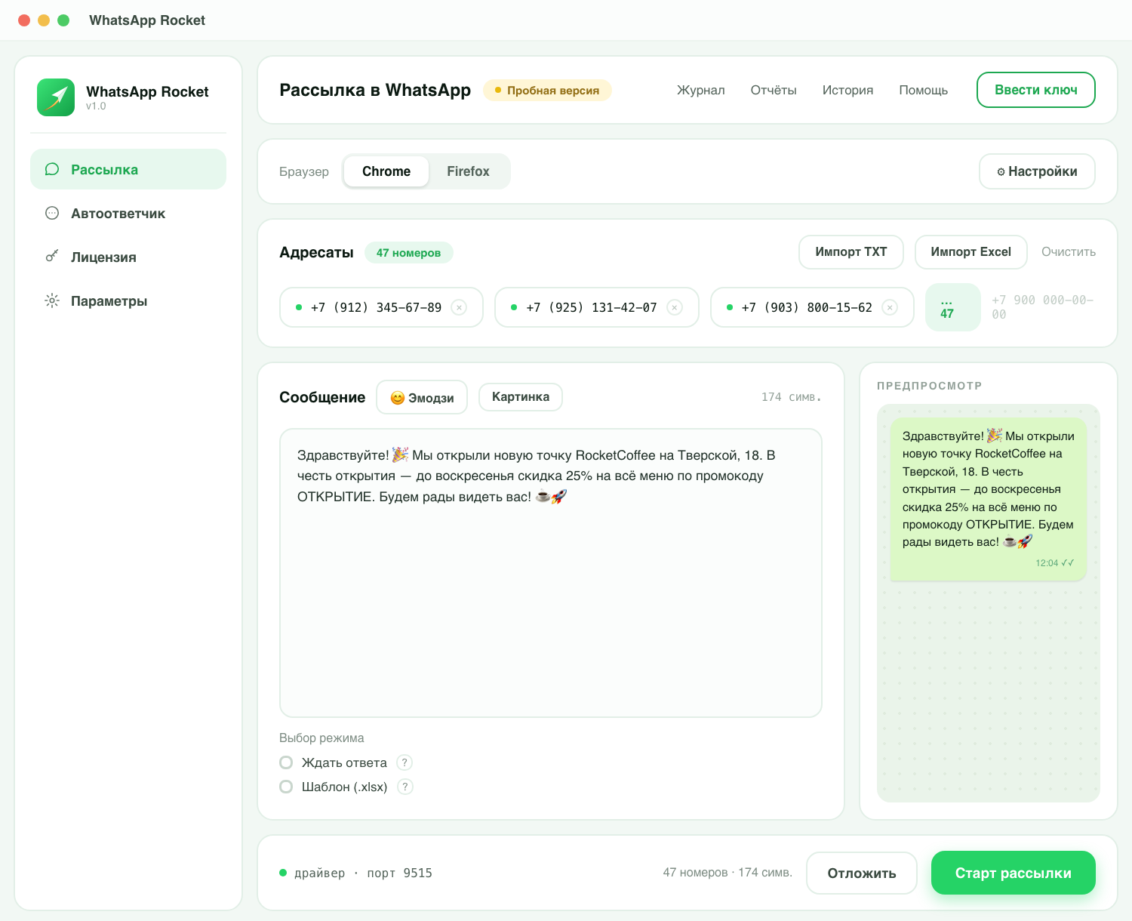
Task: Remove number +7 (925) 131-42-07
Action: (x=675, y=307)
